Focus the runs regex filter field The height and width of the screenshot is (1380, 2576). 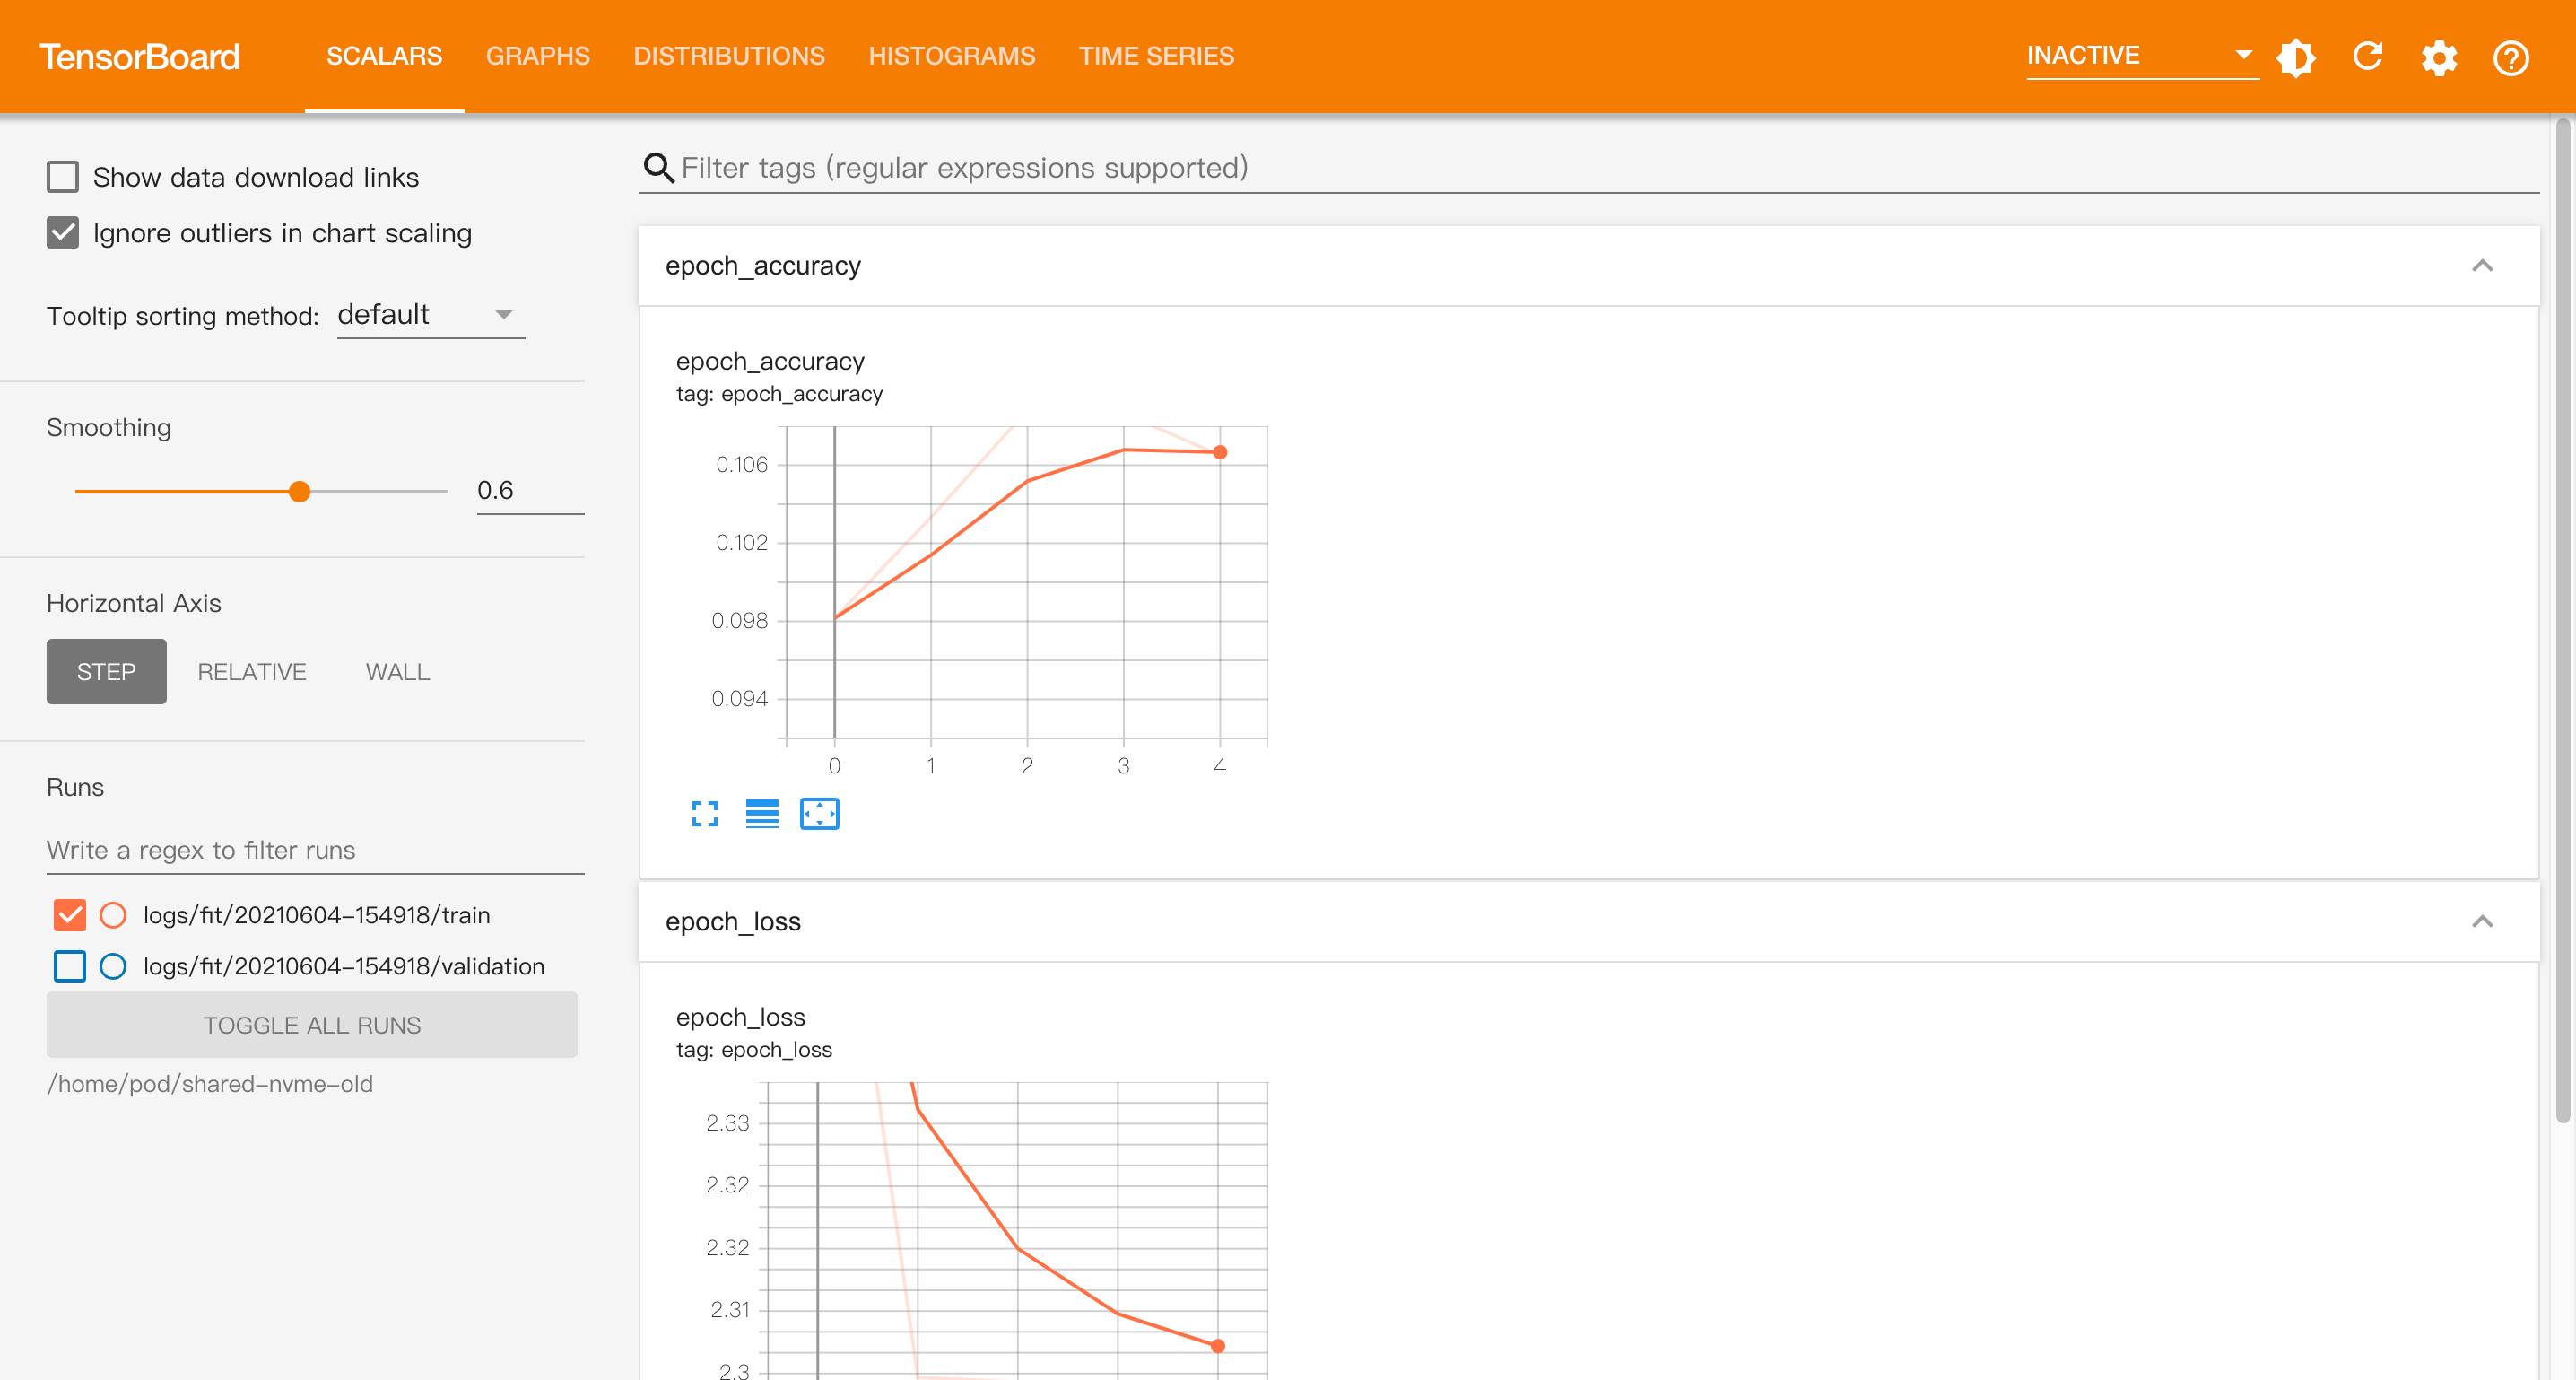pos(315,850)
